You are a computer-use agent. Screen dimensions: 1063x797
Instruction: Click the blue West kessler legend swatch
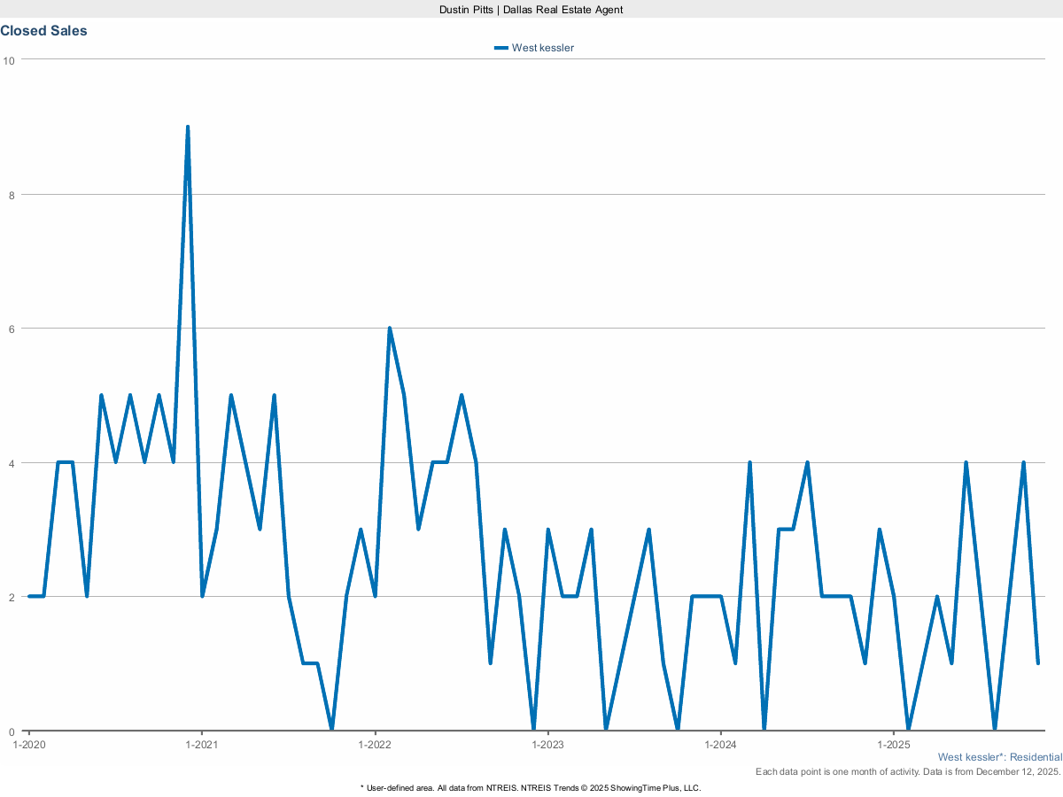501,48
